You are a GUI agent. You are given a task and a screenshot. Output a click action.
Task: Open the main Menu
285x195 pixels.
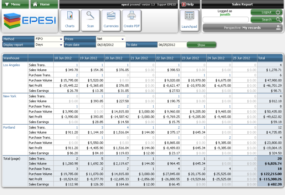pos(14,4)
